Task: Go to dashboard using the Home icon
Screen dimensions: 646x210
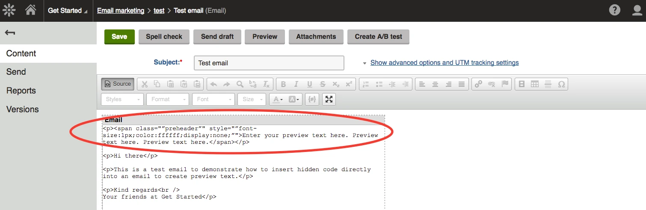Action: (30, 10)
